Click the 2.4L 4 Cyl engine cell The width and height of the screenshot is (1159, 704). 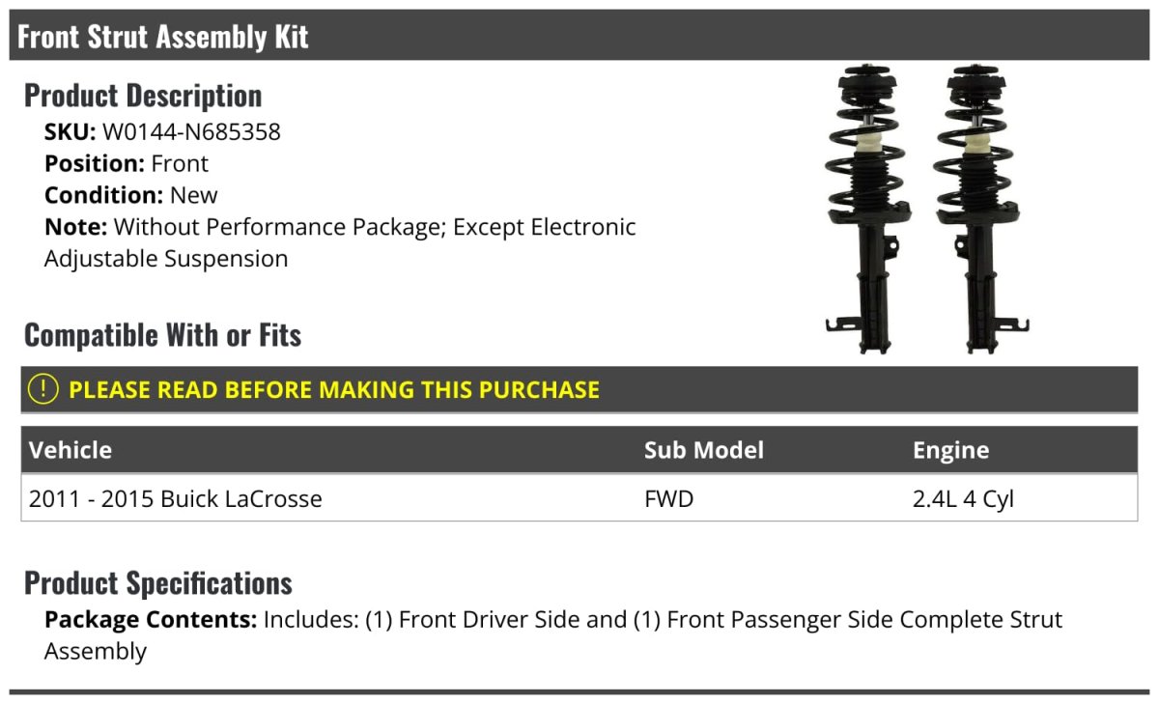click(963, 498)
